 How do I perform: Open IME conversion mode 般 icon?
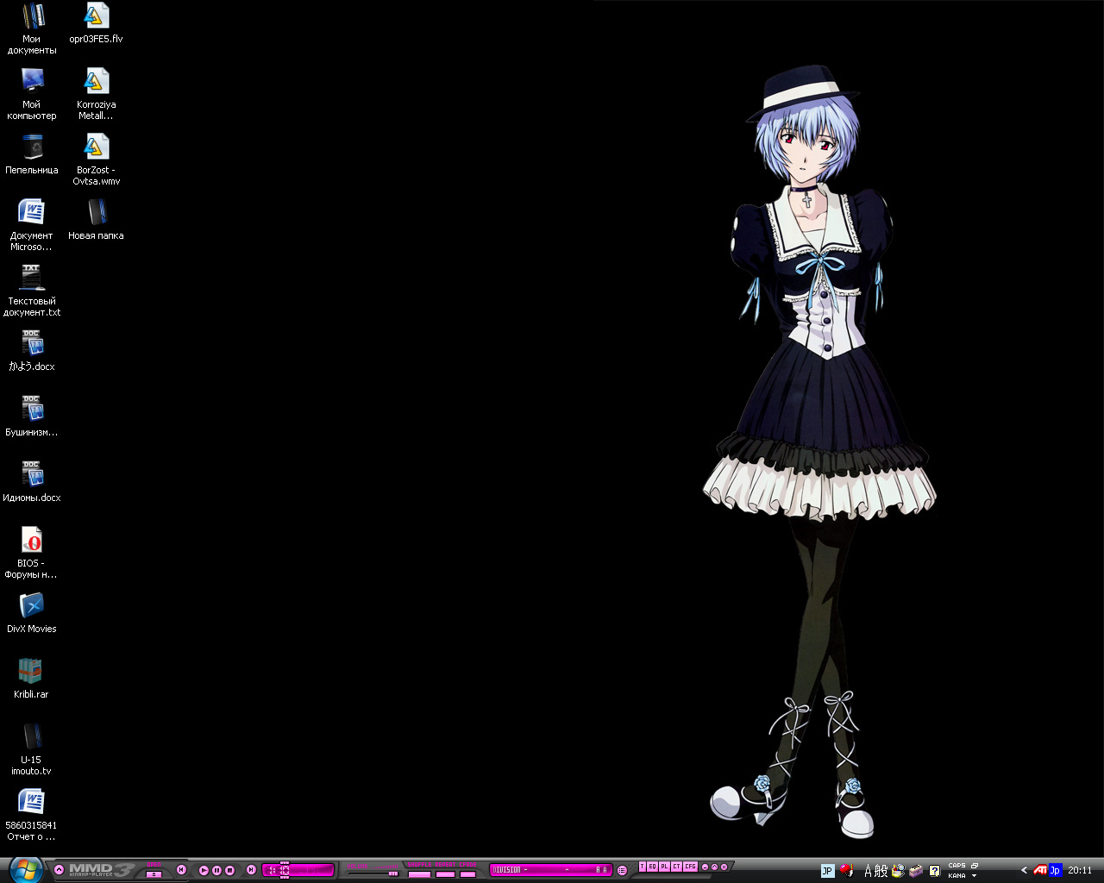[x=881, y=871]
